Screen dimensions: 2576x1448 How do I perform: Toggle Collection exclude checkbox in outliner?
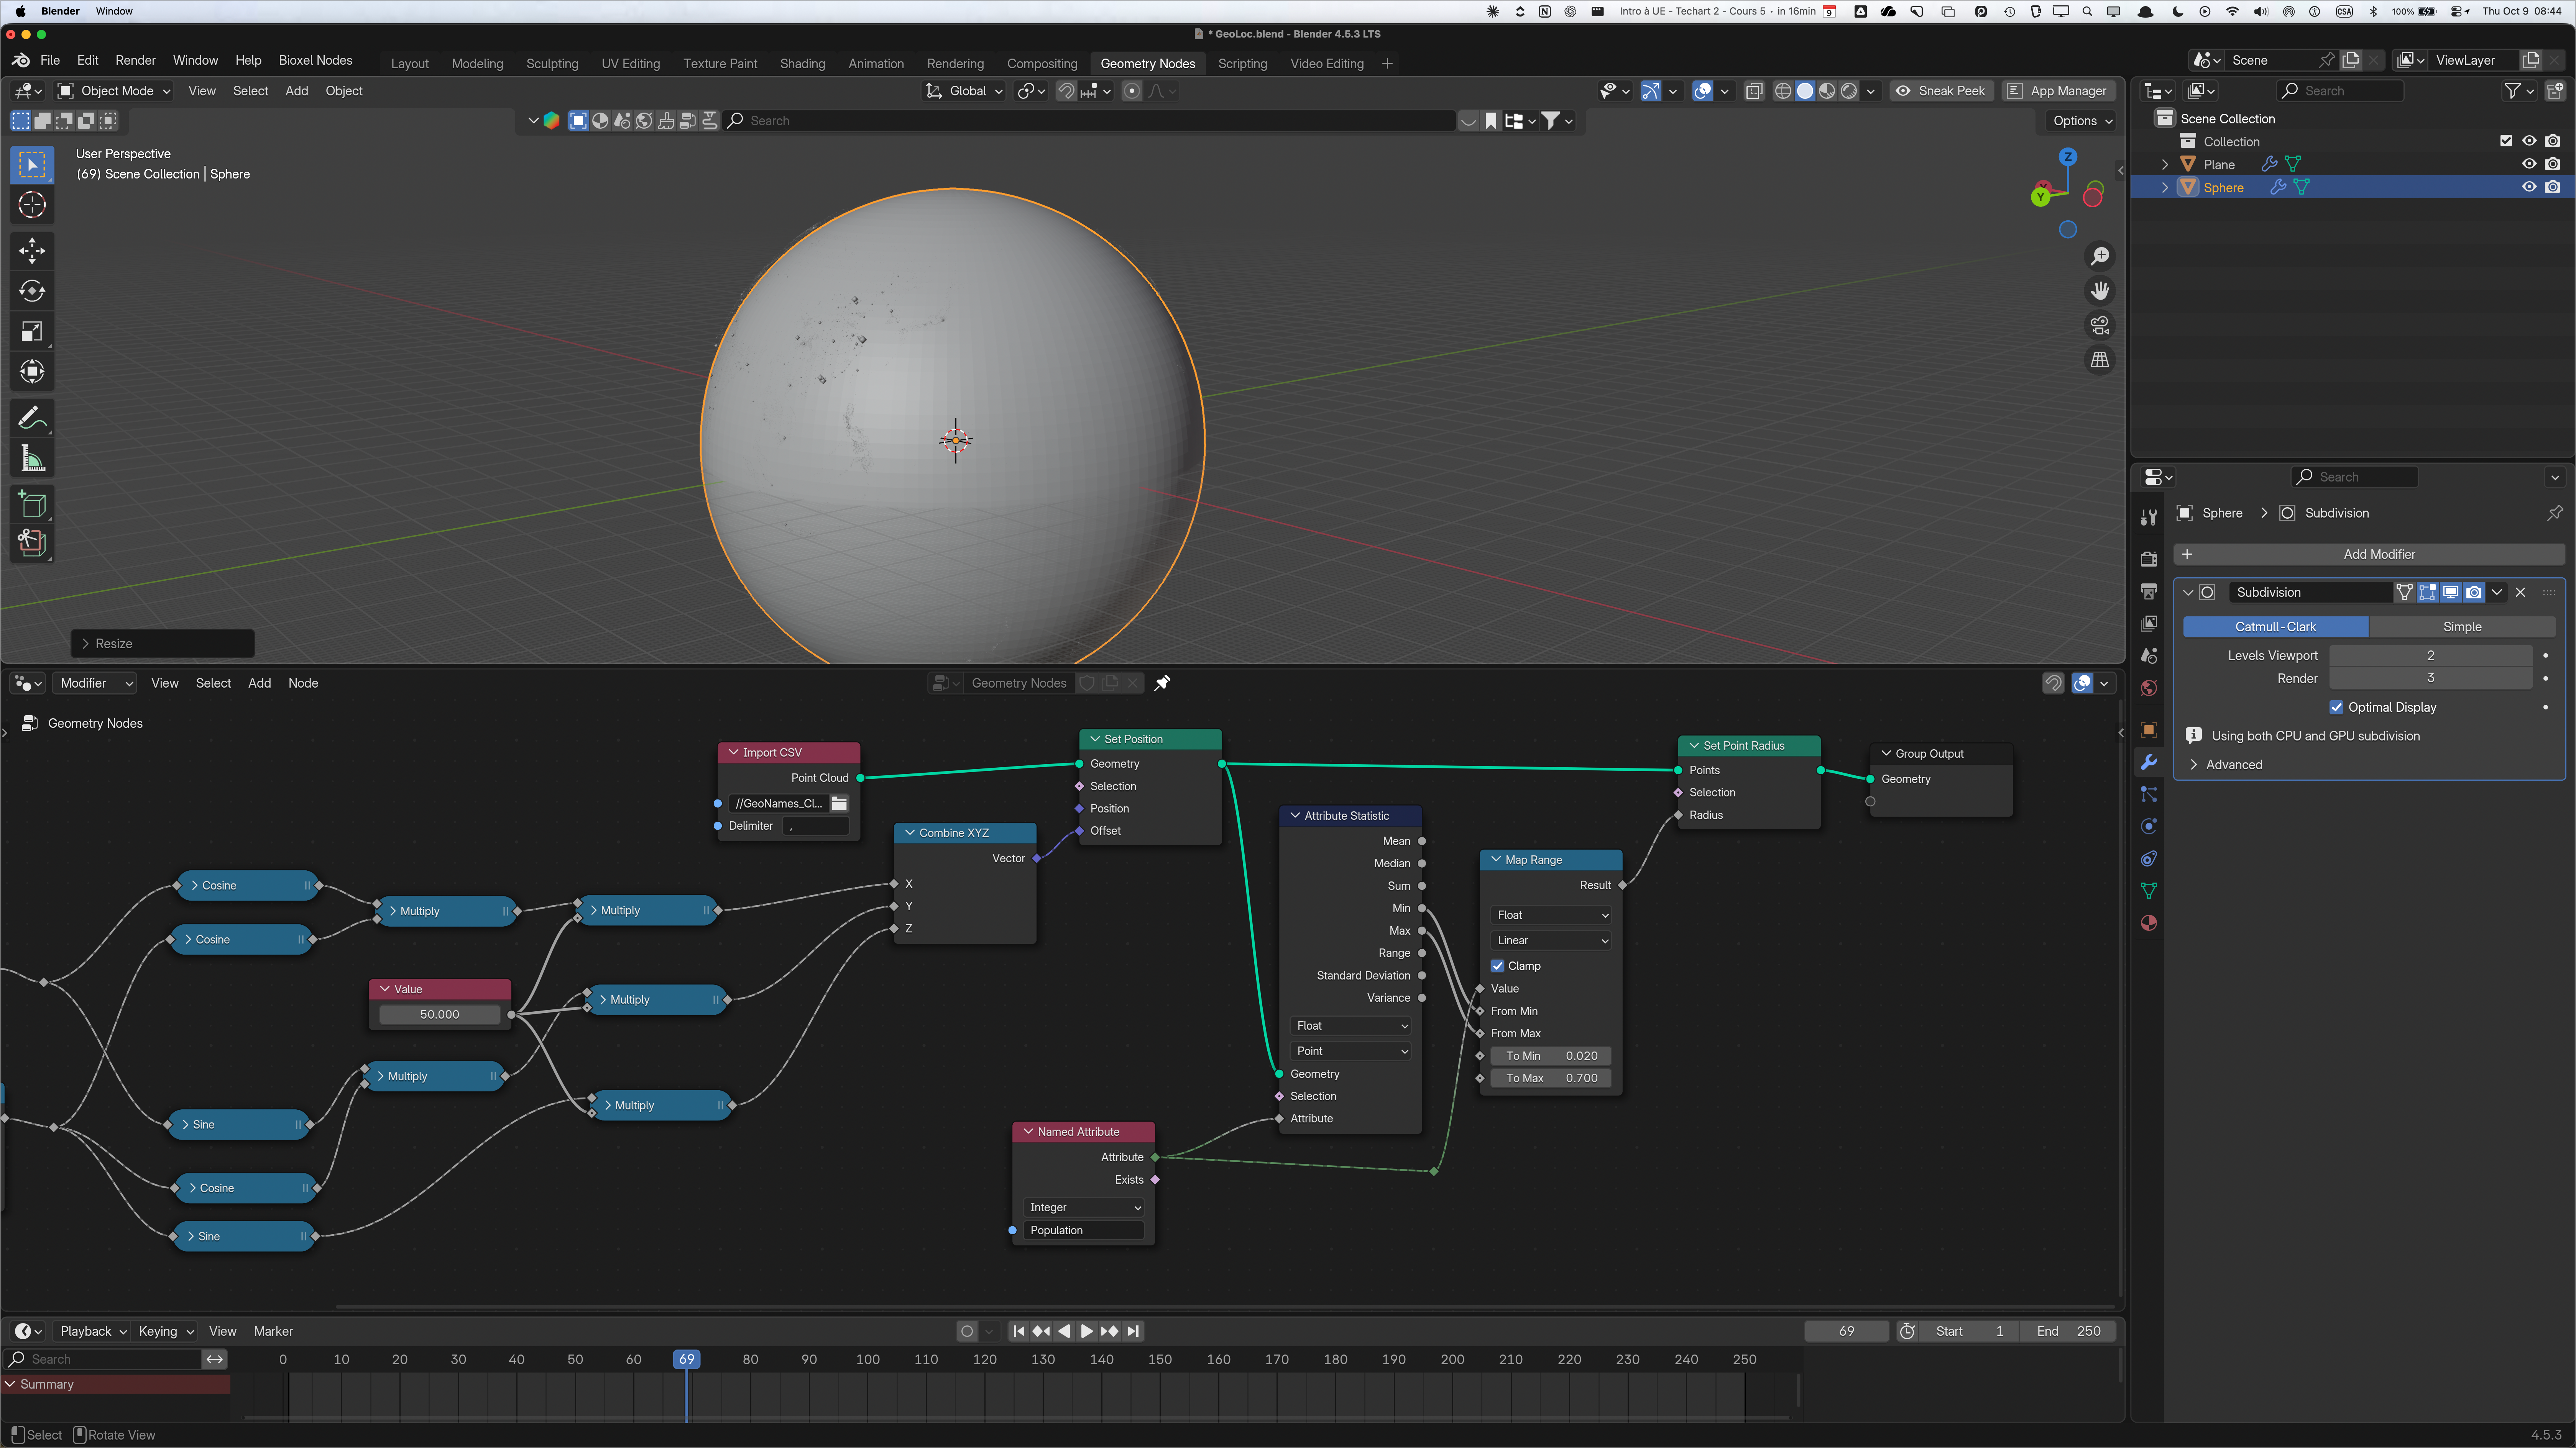pos(2506,141)
